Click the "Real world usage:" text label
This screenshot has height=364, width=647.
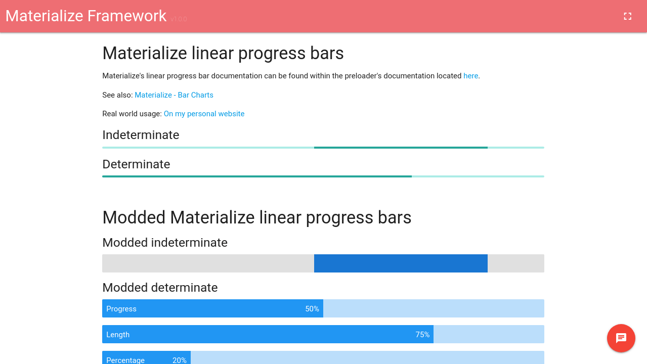[132, 114]
